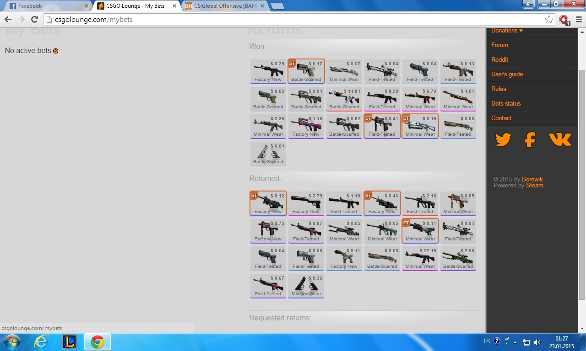Select won item priced $ 14.84
The width and height of the screenshot is (586, 351).
tap(344, 99)
